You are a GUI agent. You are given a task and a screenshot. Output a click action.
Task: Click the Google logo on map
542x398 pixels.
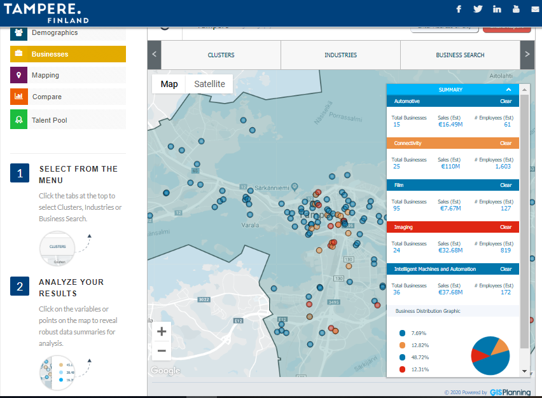click(165, 371)
